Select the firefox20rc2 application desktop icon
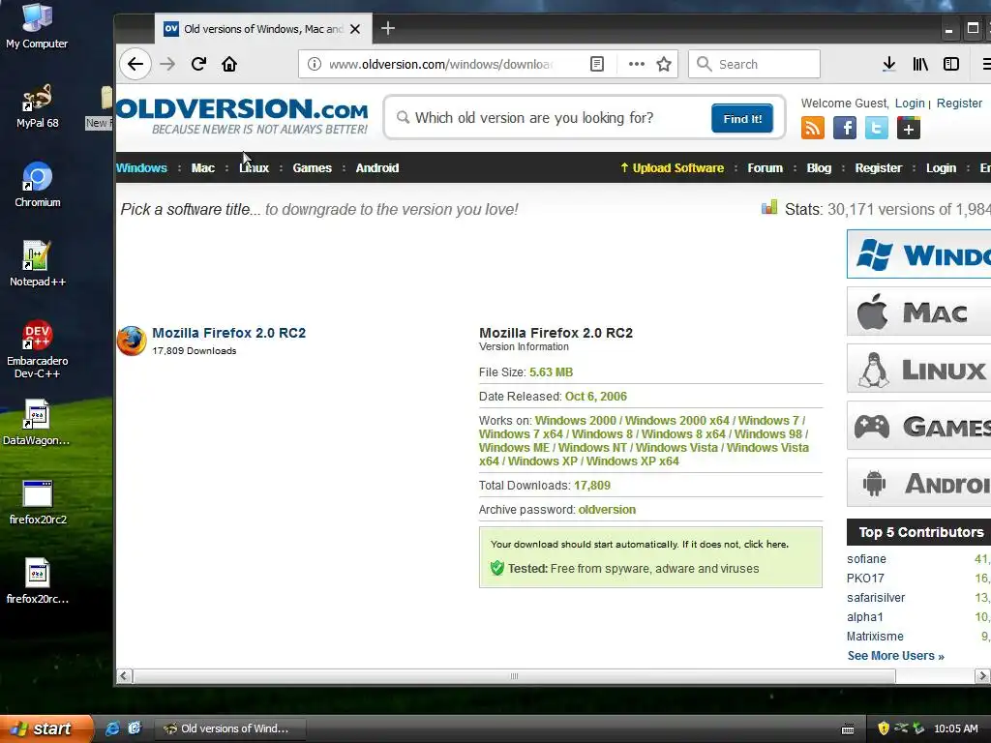Screen dimensions: 991x743 (x=38, y=503)
